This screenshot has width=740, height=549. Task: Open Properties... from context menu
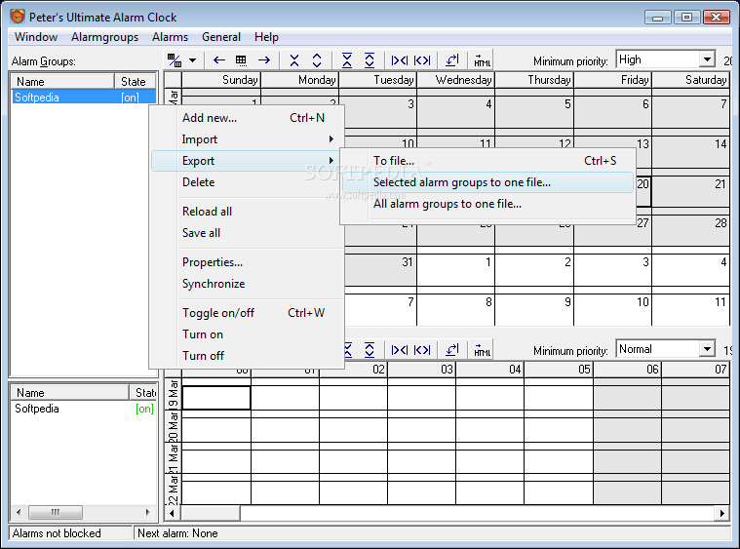pos(247,262)
